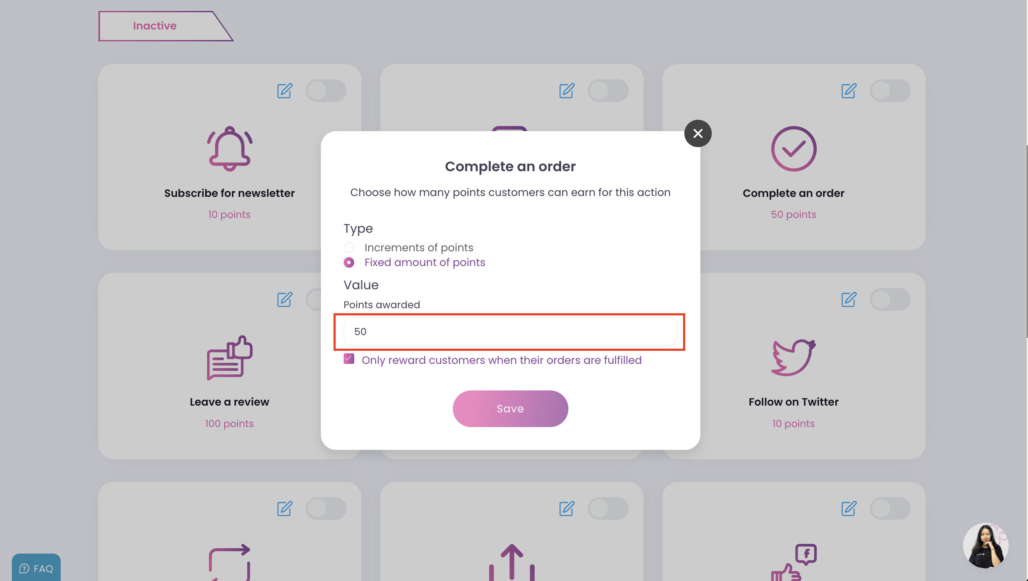Image resolution: width=1028 pixels, height=581 pixels.
Task: Click the bell newsletter icon
Action: (229, 148)
